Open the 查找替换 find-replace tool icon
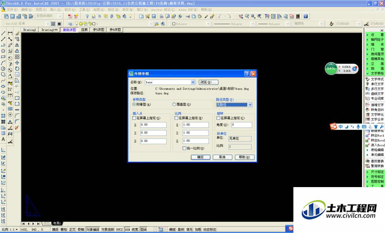Viewport: 385px width, 233px height. (368, 161)
